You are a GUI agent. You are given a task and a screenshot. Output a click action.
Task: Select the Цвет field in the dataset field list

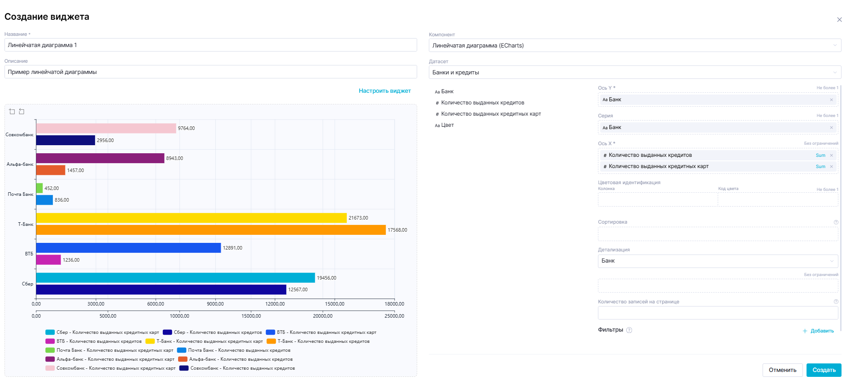[x=444, y=125]
